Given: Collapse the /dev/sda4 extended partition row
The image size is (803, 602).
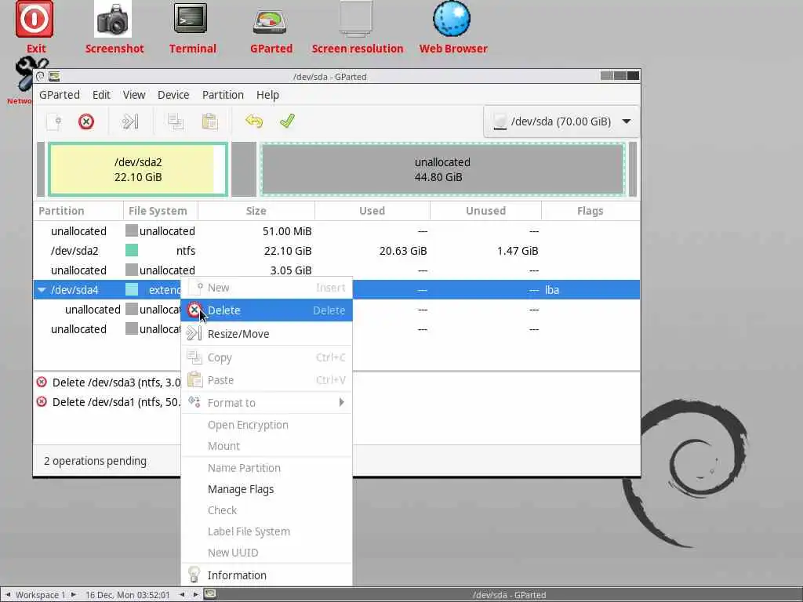Looking at the screenshot, I should (x=42, y=290).
